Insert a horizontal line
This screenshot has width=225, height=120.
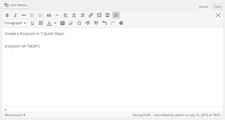point(57,15)
